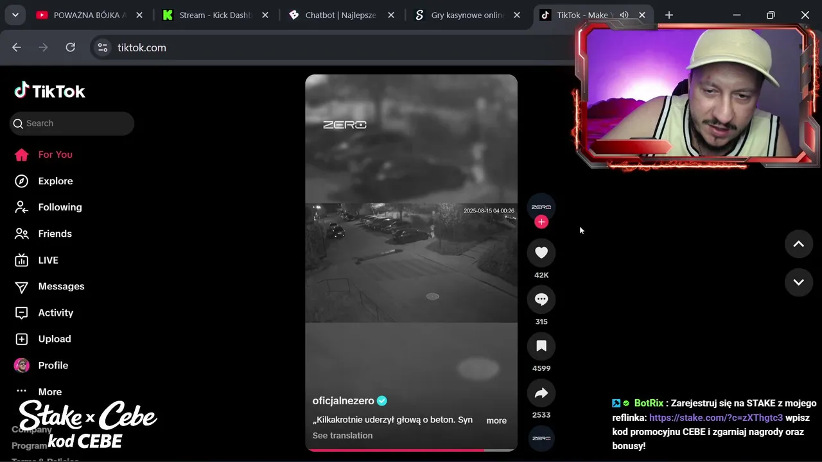Viewport: 822px width, 462px height.
Task: Share the video via arrow icon
Action: click(541, 393)
